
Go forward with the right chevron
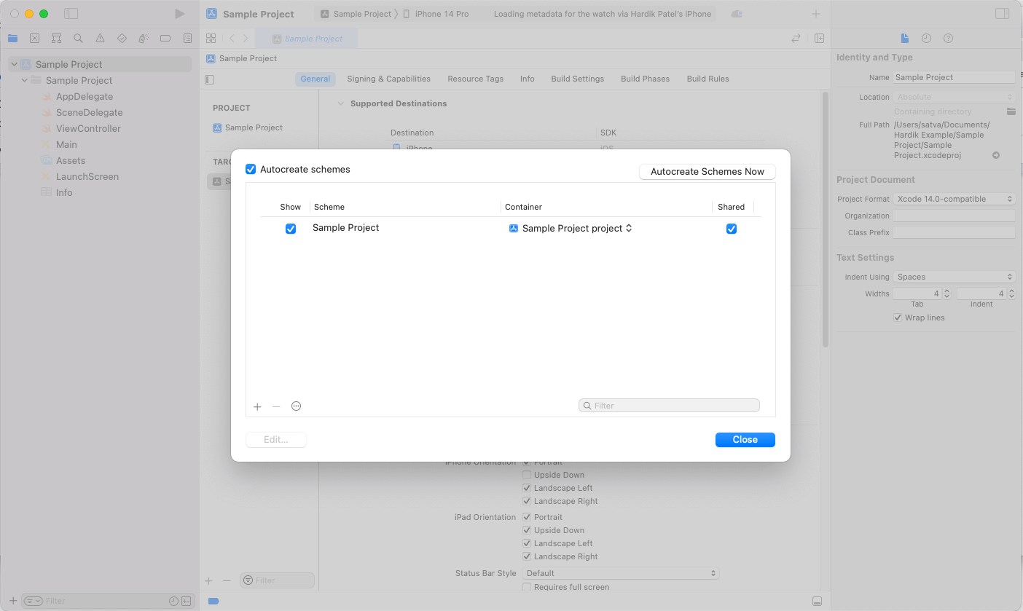[x=246, y=39]
